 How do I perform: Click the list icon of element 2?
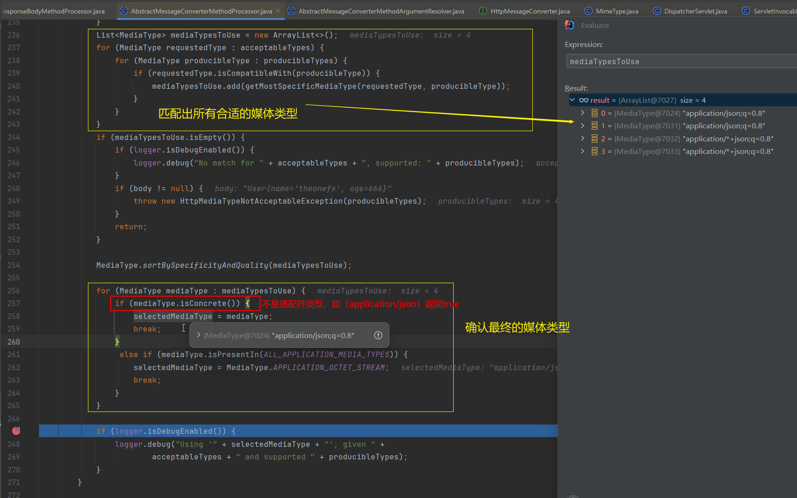(594, 139)
